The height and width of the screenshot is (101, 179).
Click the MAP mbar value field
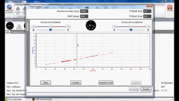(x=84, y=16)
